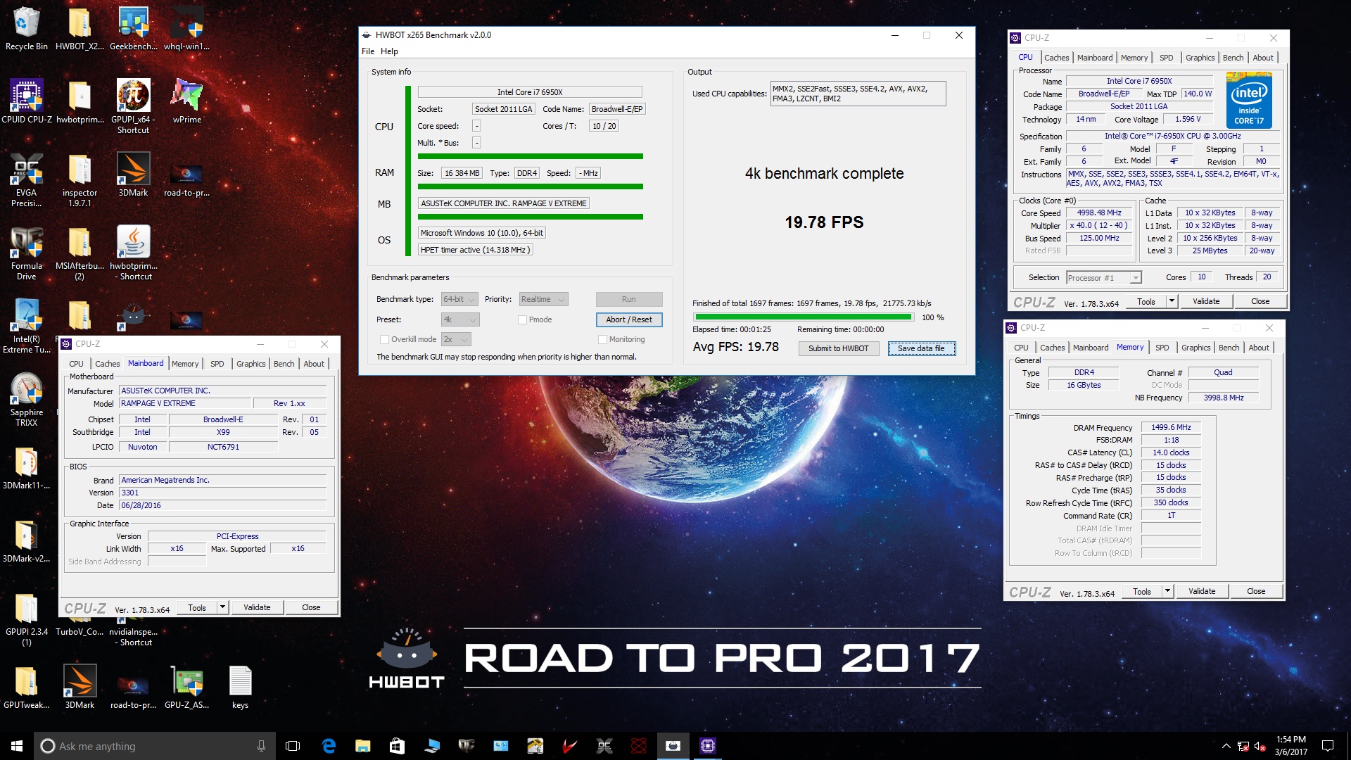This screenshot has width=1351, height=760.
Task: Click Save data file button
Action: [x=921, y=348]
